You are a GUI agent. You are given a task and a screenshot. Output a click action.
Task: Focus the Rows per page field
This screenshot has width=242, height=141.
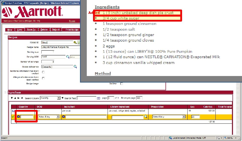(139, 98)
